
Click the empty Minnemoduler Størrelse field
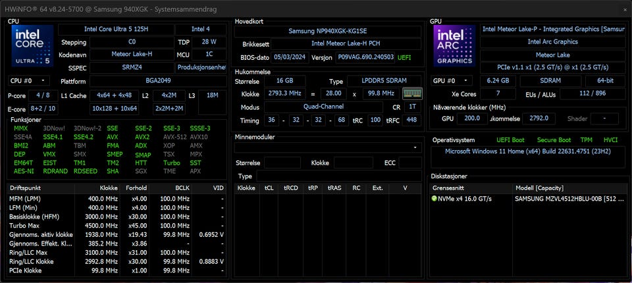point(282,163)
